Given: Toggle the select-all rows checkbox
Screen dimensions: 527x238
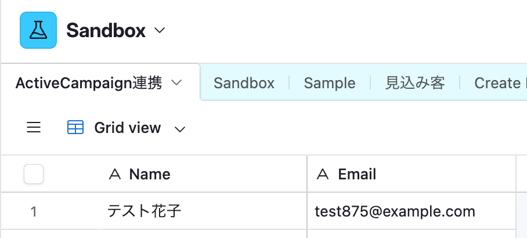Looking at the screenshot, I should 34,174.
